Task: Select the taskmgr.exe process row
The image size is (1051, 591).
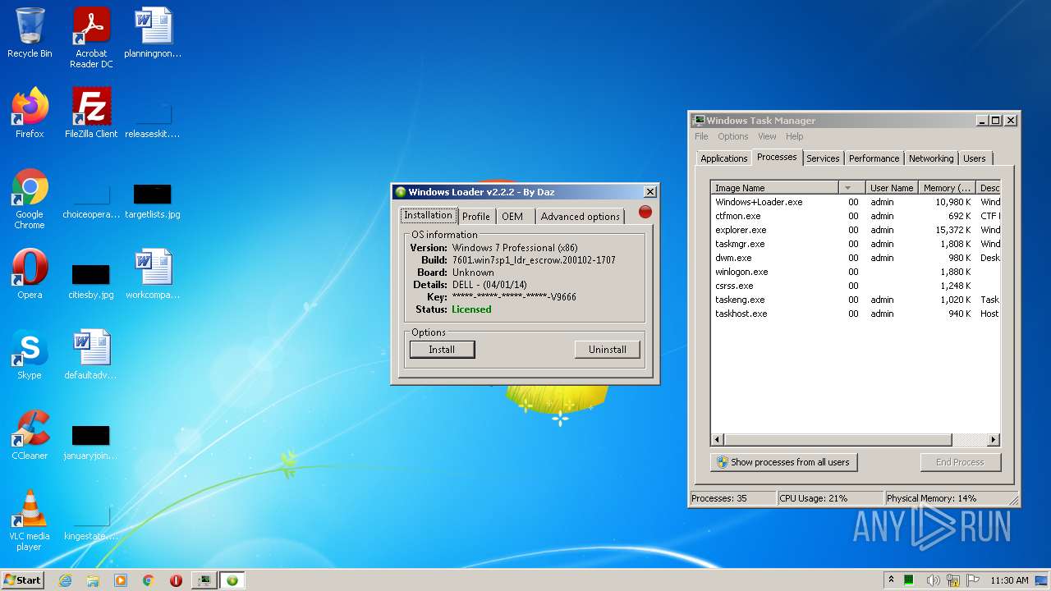Action: pyautogui.click(x=856, y=244)
